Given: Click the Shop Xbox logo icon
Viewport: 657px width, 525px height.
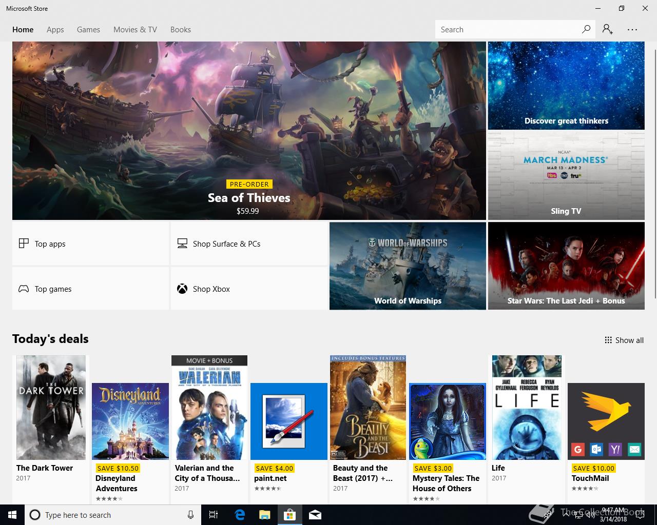Looking at the screenshot, I should coord(182,289).
